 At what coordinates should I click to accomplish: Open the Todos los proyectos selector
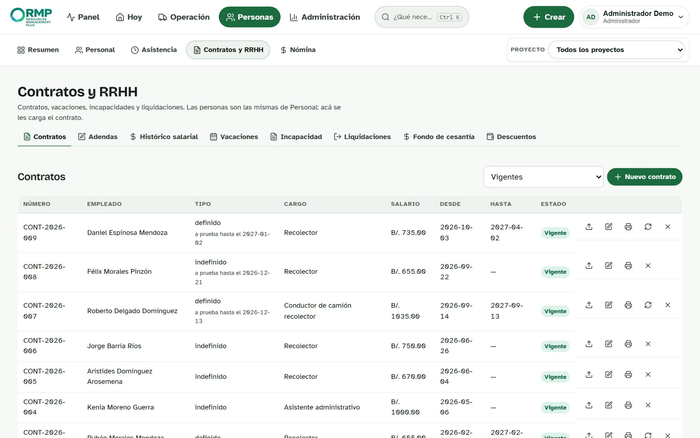coord(617,50)
